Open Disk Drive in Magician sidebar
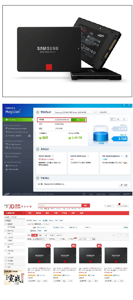 18,120
